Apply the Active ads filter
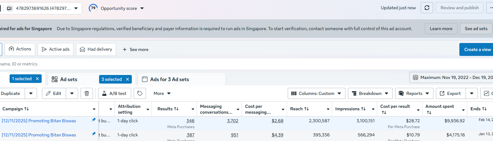 point(56,49)
